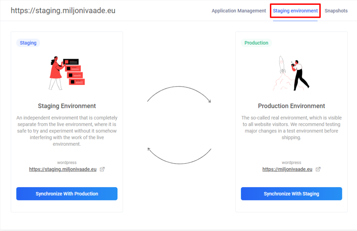Click the page title URL at top left
357x231 pixels.
[x=63, y=10]
